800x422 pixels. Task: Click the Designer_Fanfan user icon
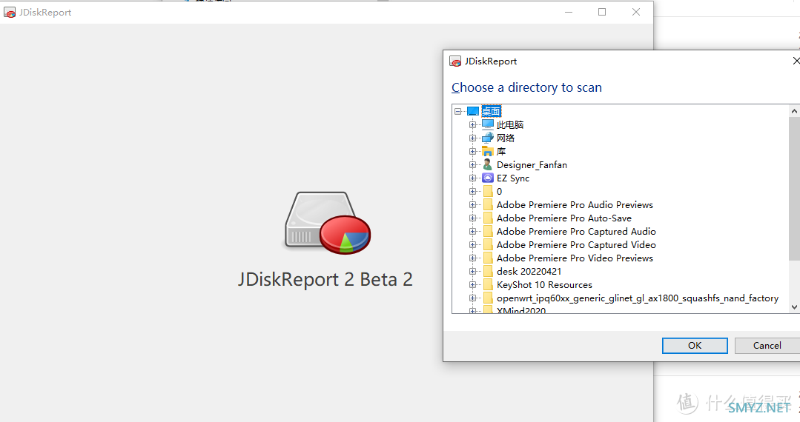click(488, 164)
